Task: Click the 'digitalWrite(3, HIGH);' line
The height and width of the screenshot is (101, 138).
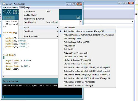Action: coord(18,61)
